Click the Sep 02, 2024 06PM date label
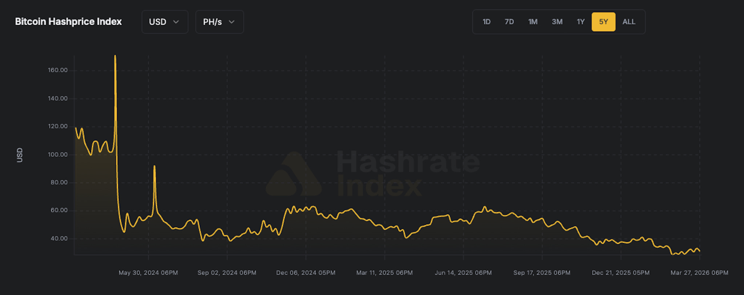 point(227,273)
